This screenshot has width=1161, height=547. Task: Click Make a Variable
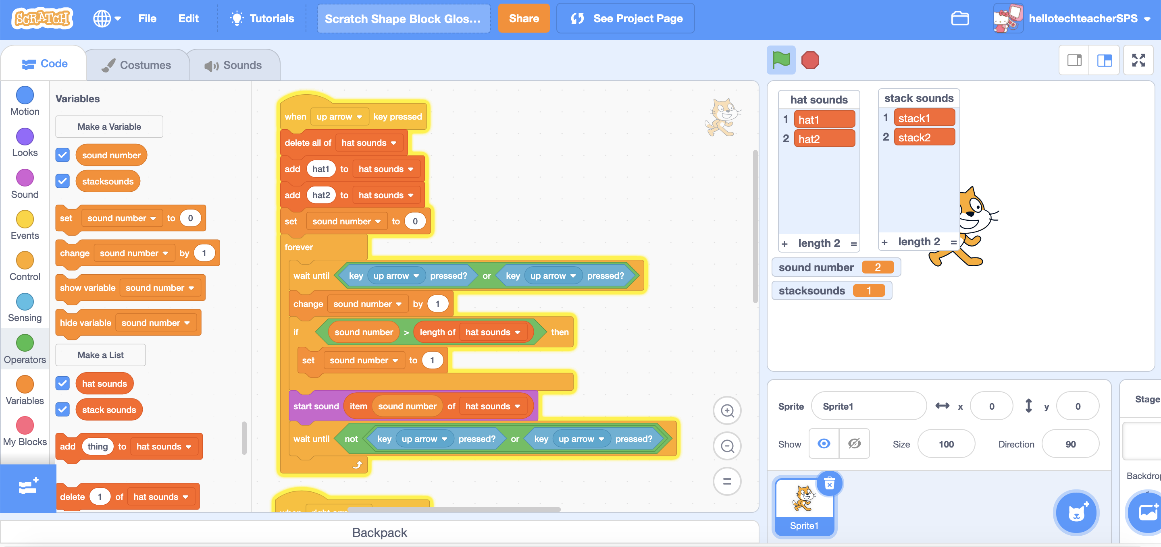click(x=108, y=126)
